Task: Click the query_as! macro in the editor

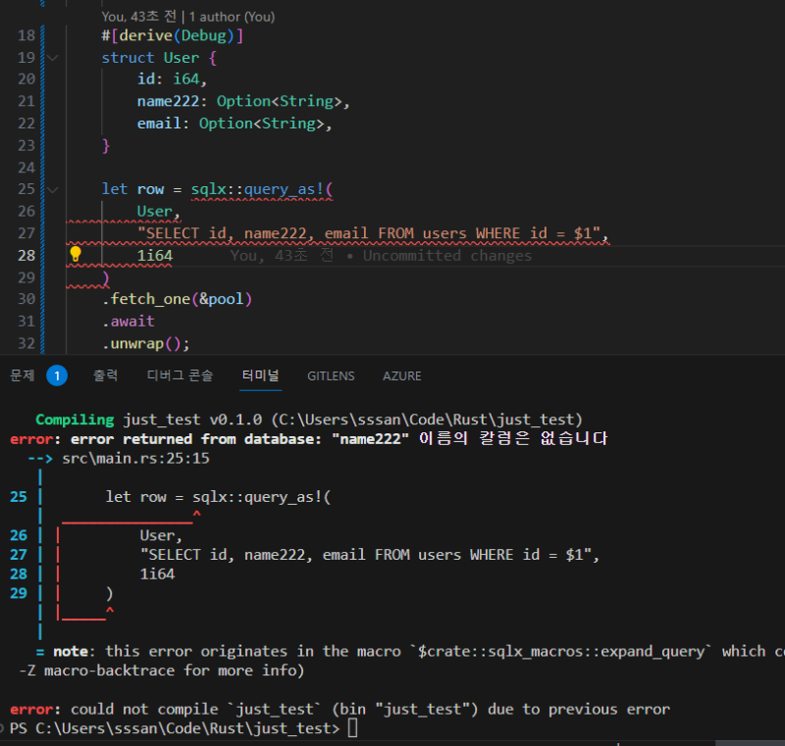Action: click(287, 188)
